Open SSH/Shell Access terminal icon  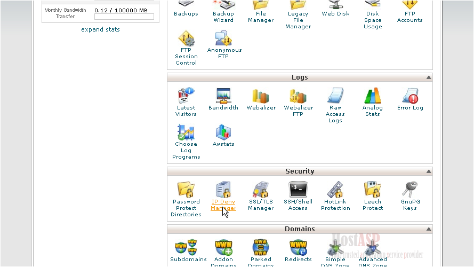coord(298,190)
